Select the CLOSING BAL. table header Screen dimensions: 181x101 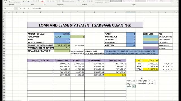click(115, 61)
